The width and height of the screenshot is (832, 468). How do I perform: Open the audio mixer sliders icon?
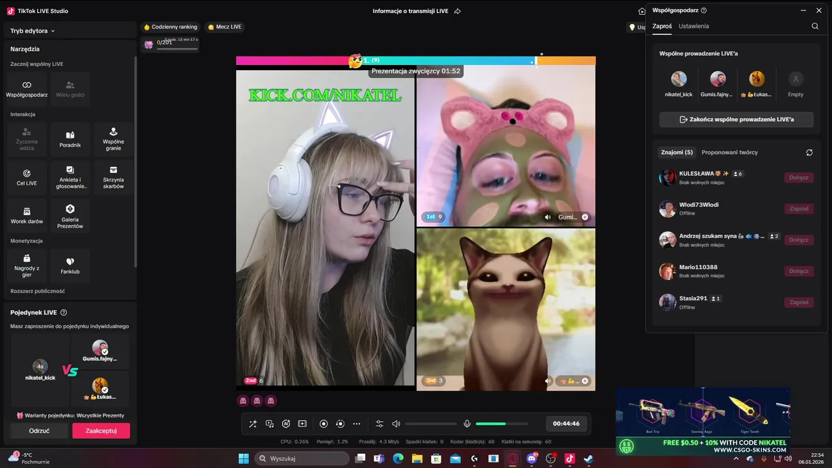pos(380,424)
